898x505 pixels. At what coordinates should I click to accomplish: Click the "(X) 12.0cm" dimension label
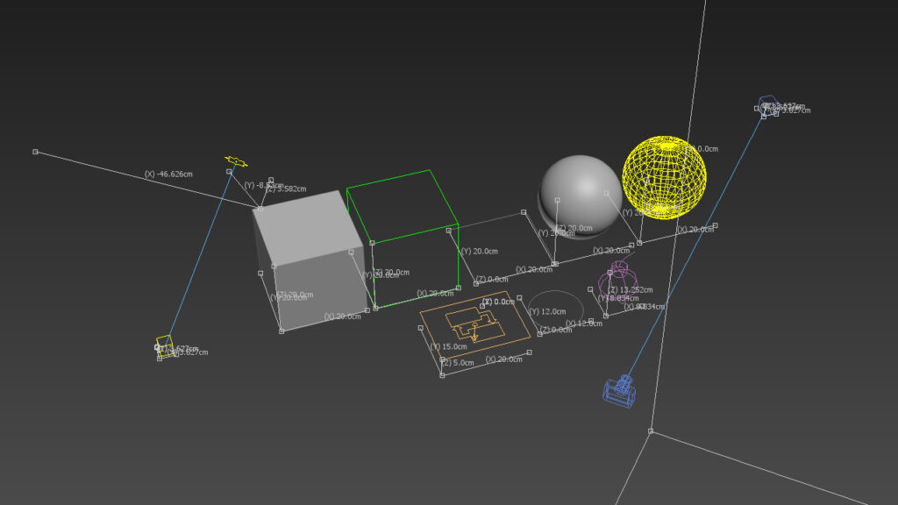[x=584, y=324]
